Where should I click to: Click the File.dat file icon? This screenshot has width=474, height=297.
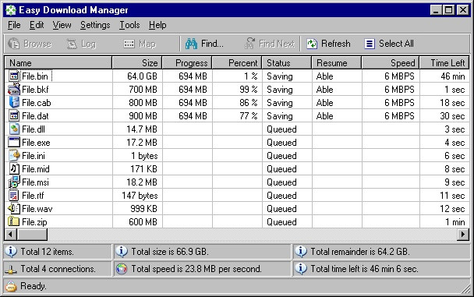pos(14,115)
